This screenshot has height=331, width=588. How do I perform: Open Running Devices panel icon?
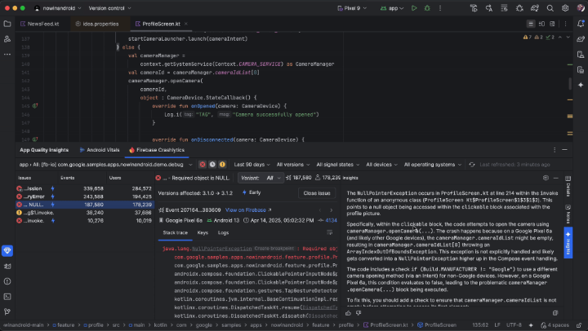pyautogui.click(x=581, y=69)
